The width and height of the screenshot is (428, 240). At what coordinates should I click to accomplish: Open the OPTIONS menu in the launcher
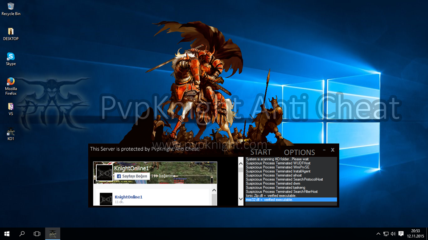tap(300, 152)
